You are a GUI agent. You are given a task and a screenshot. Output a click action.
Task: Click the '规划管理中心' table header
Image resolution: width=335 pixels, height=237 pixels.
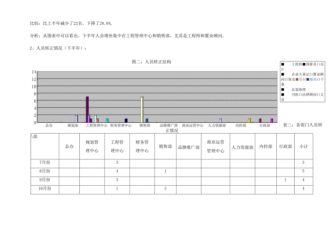point(92,146)
